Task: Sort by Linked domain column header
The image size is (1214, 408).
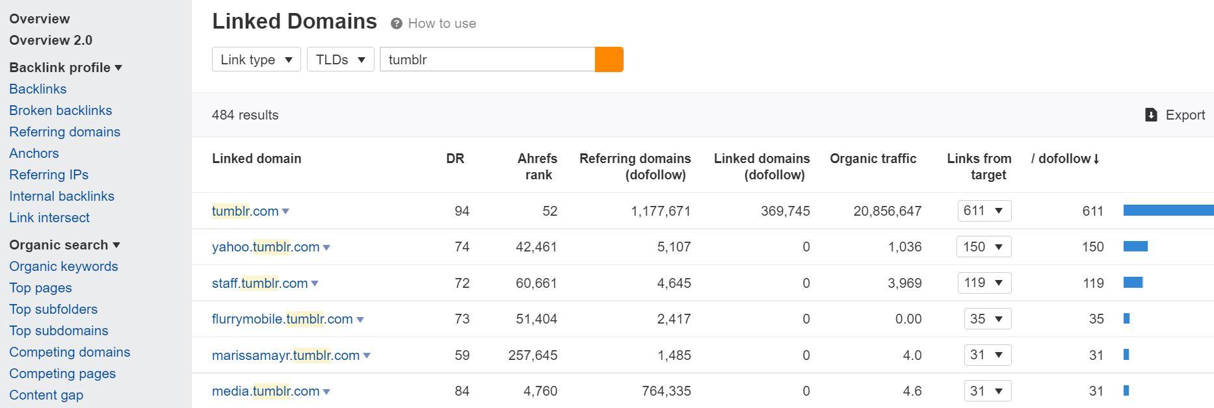Action: coord(256,159)
